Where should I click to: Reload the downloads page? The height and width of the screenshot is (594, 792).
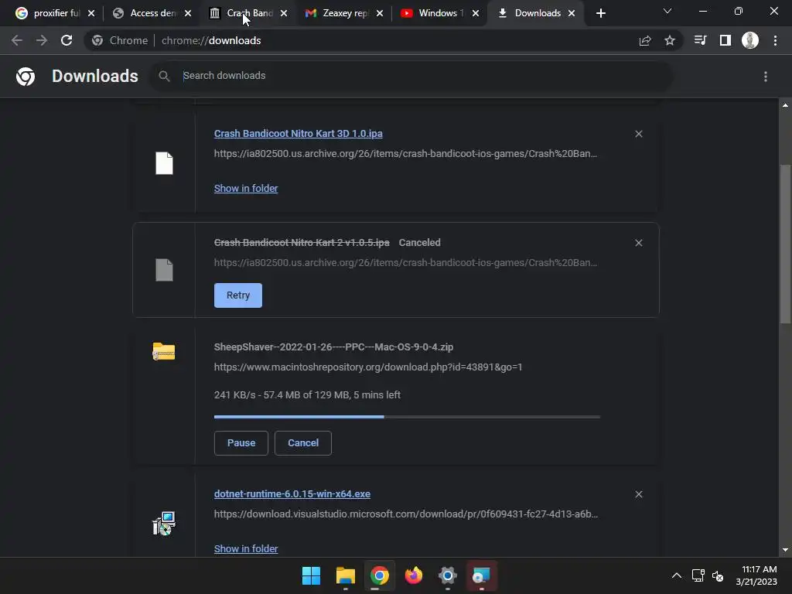tap(67, 40)
